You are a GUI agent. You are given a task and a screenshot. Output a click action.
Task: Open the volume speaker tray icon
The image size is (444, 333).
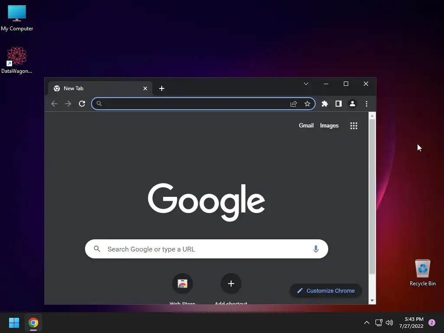click(389, 323)
